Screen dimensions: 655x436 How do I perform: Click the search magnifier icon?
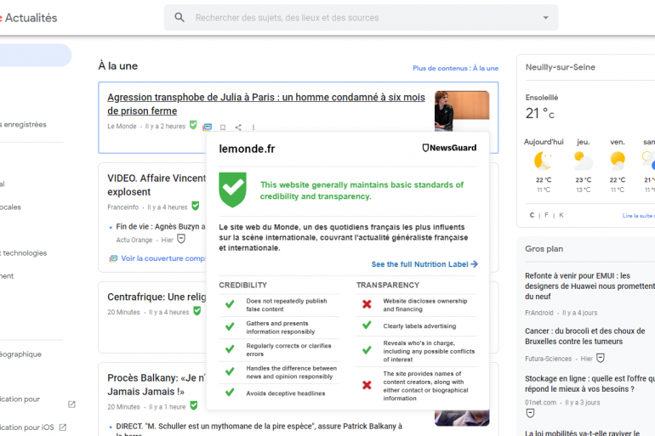(179, 17)
